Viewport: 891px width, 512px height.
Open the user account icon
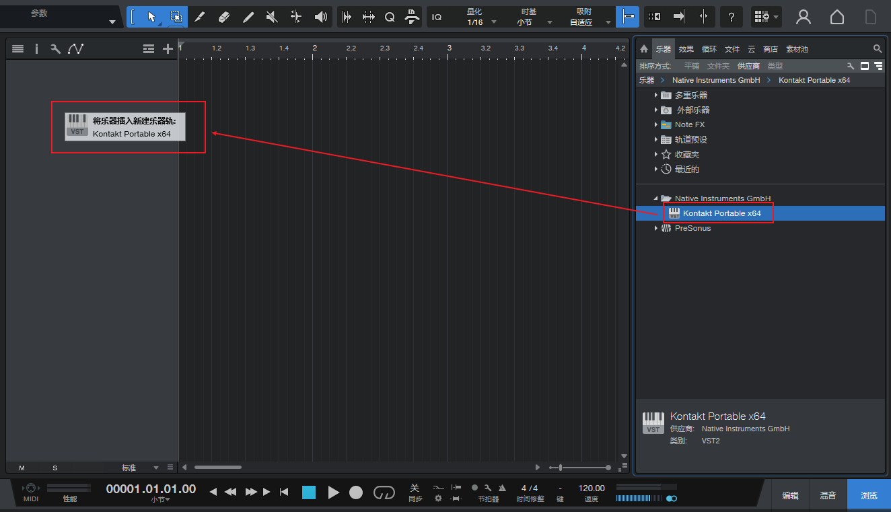[804, 17]
